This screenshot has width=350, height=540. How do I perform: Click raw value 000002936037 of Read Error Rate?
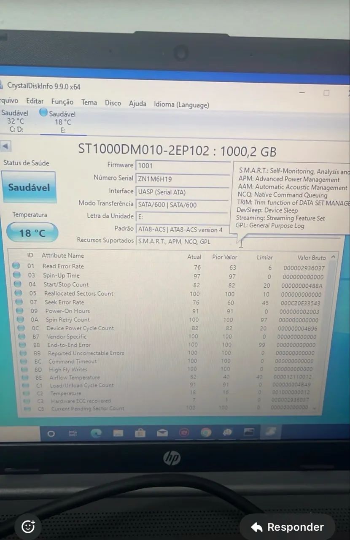point(304,268)
